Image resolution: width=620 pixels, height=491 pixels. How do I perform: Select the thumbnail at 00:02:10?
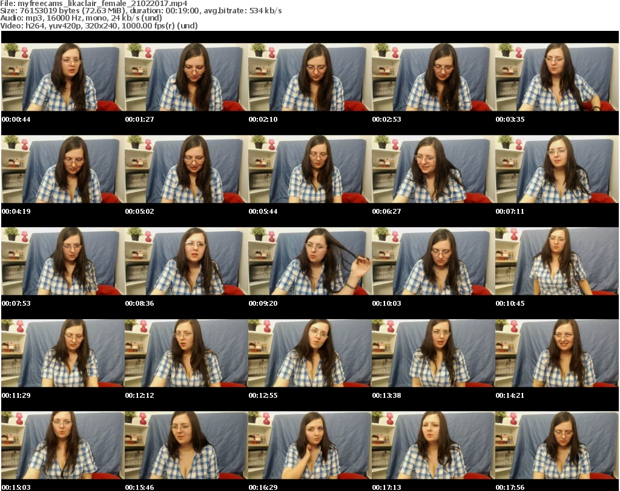[x=309, y=77]
